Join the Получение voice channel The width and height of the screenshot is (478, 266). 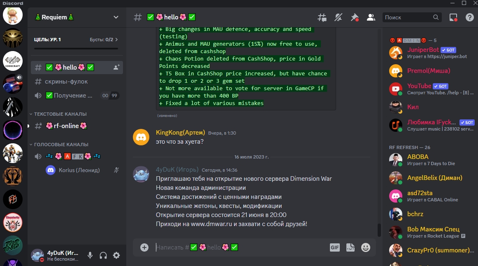[77, 96]
